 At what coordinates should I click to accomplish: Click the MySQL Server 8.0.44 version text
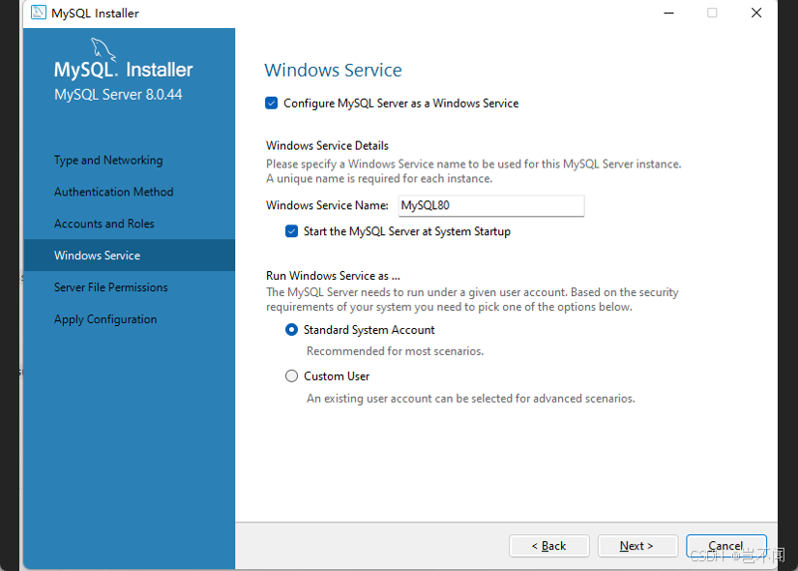tap(118, 95)
